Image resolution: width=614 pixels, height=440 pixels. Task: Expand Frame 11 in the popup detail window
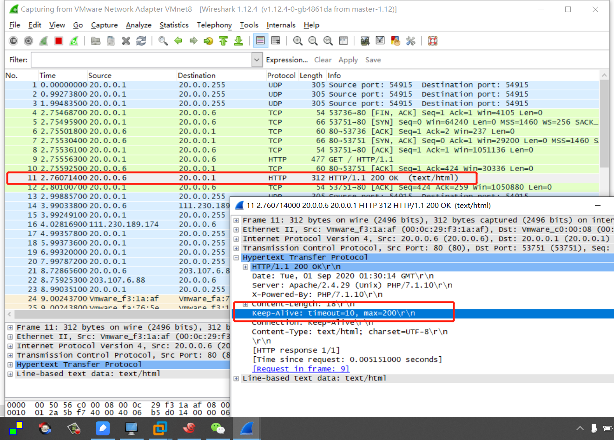pos(236,220)
